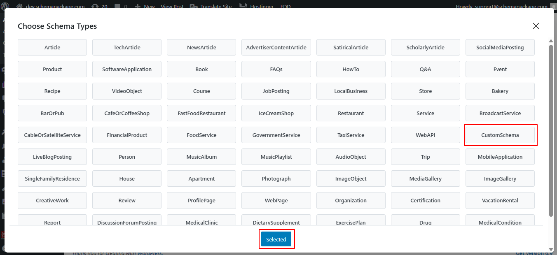Choose the Organization schema type
The width and height of the screenshot is (557, 255).
tap(351, 200)
